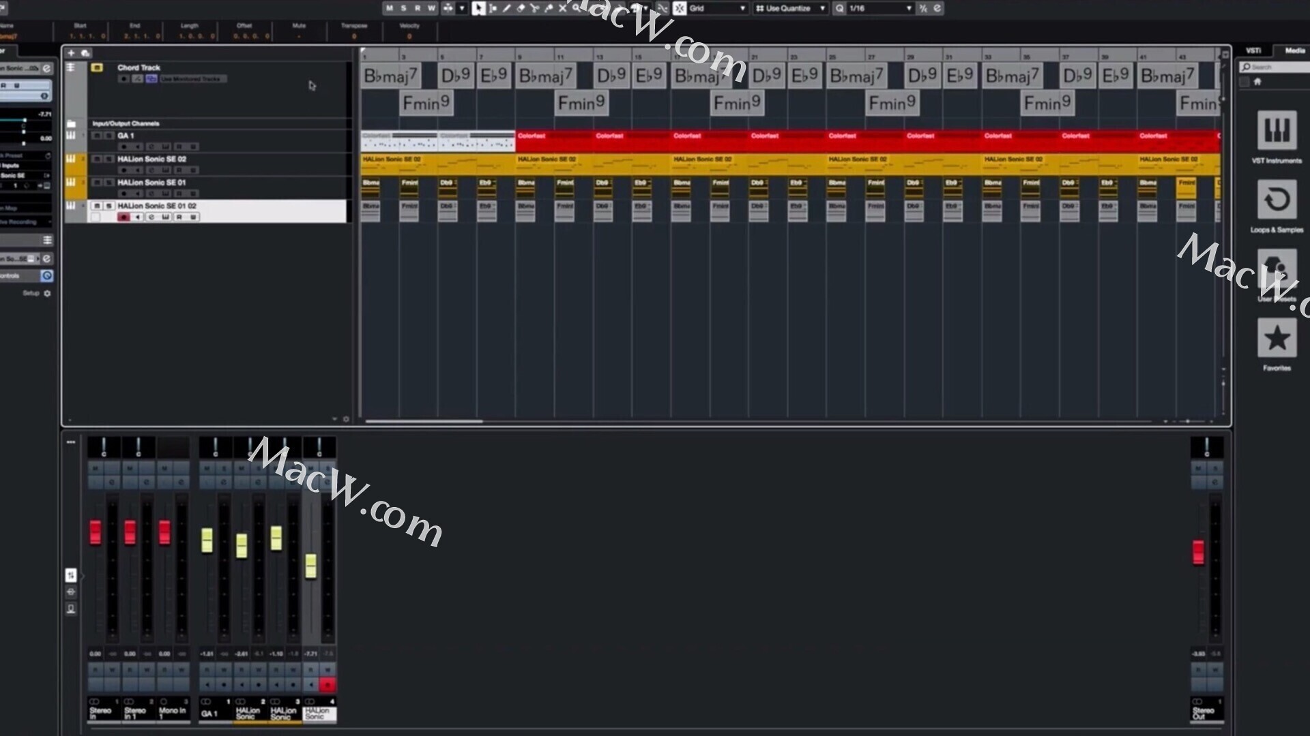Deactivate all Solo states S toolbar button
1310x736 pixels.
[x=403, y=8]
